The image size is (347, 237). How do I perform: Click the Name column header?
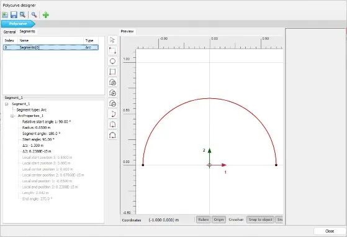pyautogui.click(x=50, y=40)
